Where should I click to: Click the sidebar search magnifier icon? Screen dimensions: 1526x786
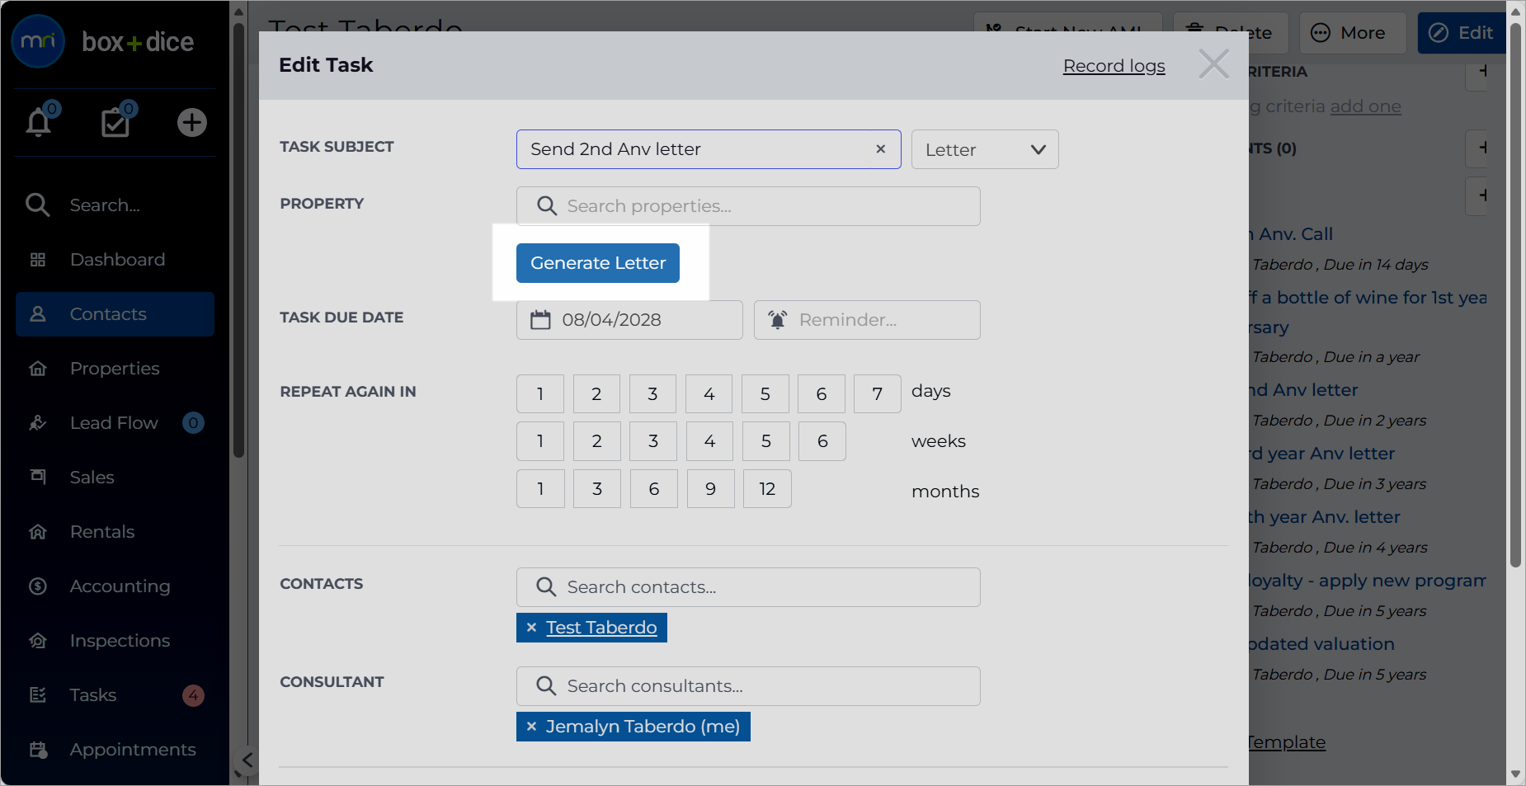click(x=38, y=205)
